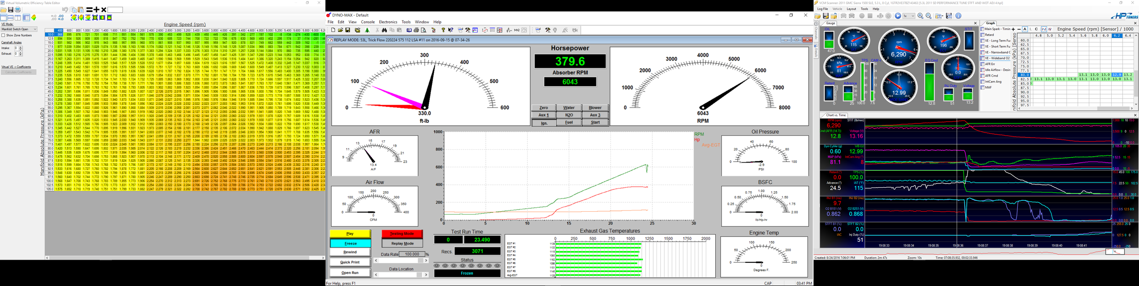
Task: Click the Replay Mode button
Action: click(402, 243)
